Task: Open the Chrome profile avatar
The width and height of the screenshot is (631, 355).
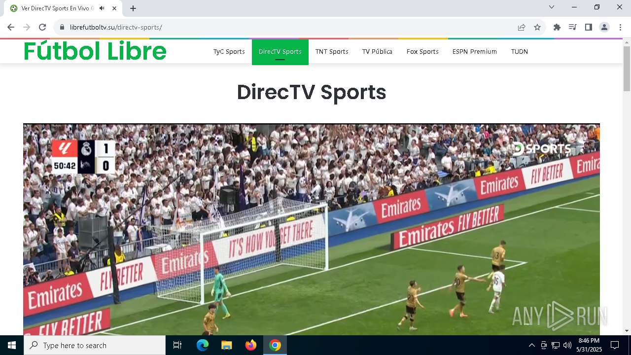Action: click(604, 27)
